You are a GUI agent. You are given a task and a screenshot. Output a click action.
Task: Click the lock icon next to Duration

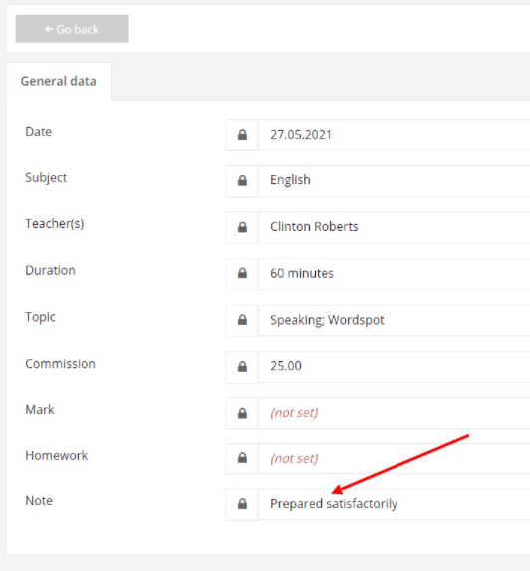pyautogui.click(x=242, y=273)
